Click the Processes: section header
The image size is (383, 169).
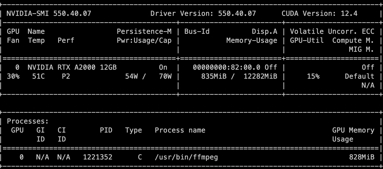pos(28,121)
